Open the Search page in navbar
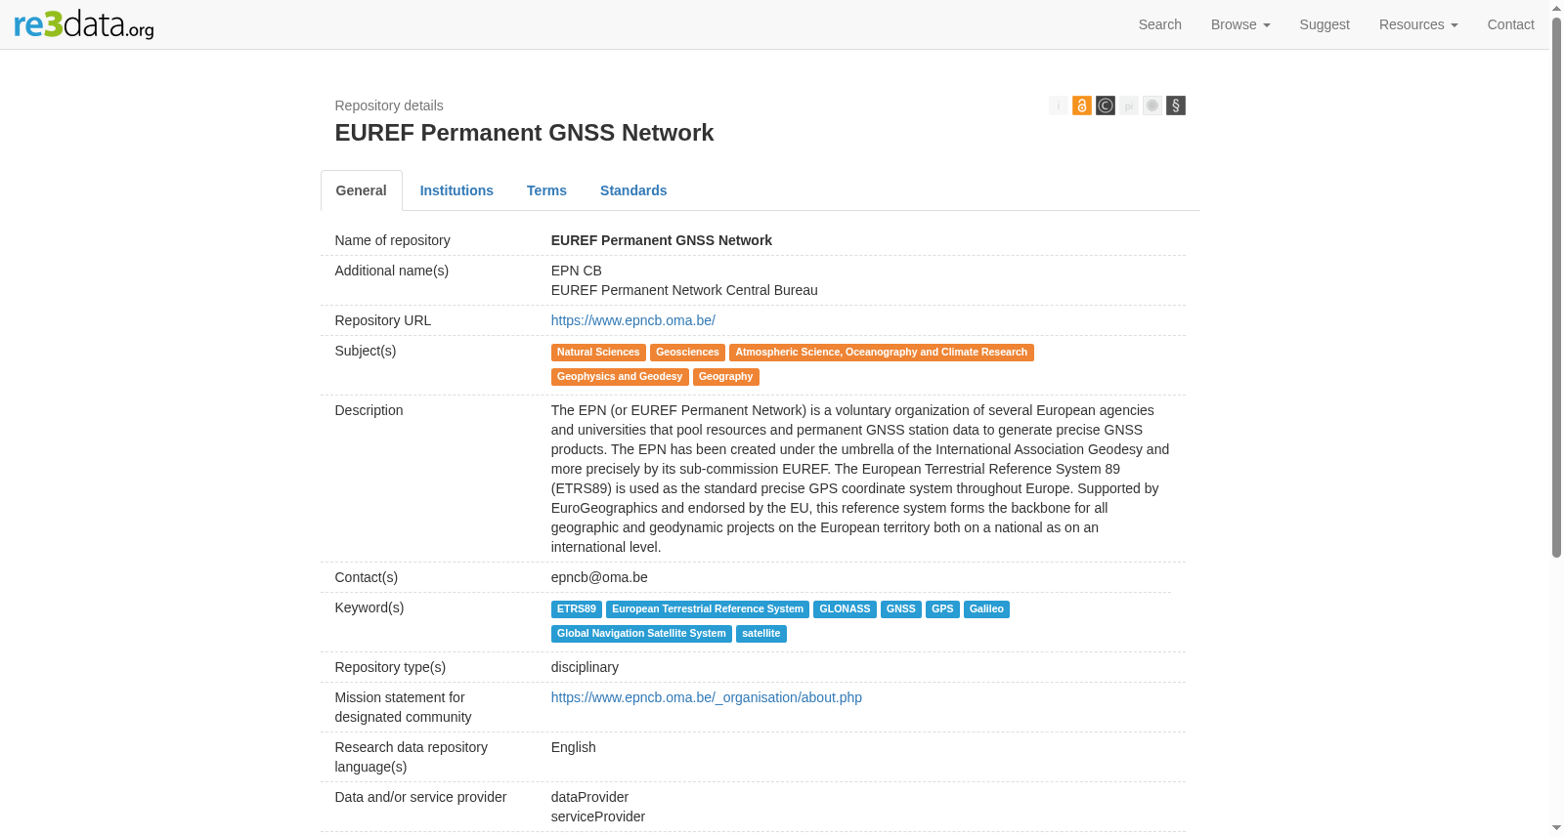The height and width of the screenshot is (837, 1564). point(1159,24)
